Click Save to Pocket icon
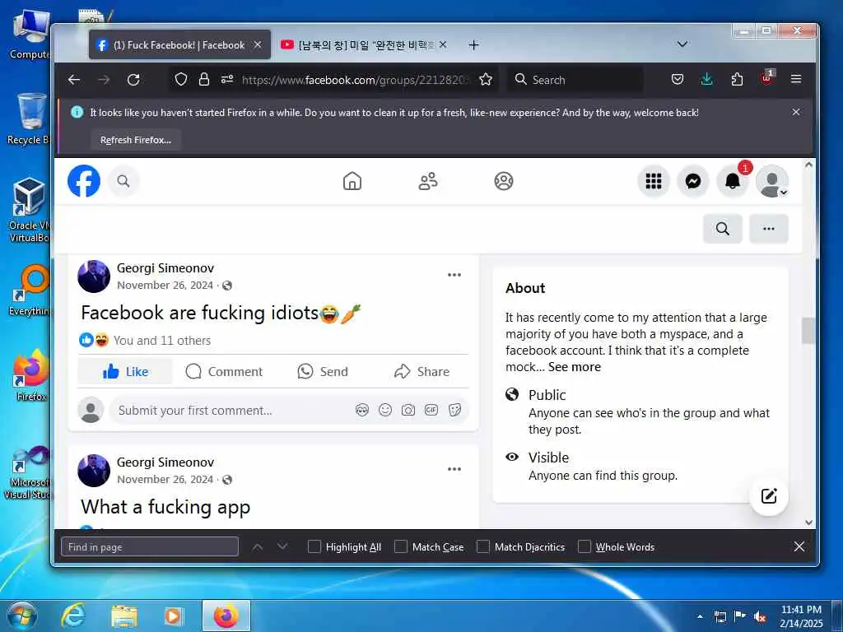Screen dimensions: 843x632 click(x=678, y=80)
